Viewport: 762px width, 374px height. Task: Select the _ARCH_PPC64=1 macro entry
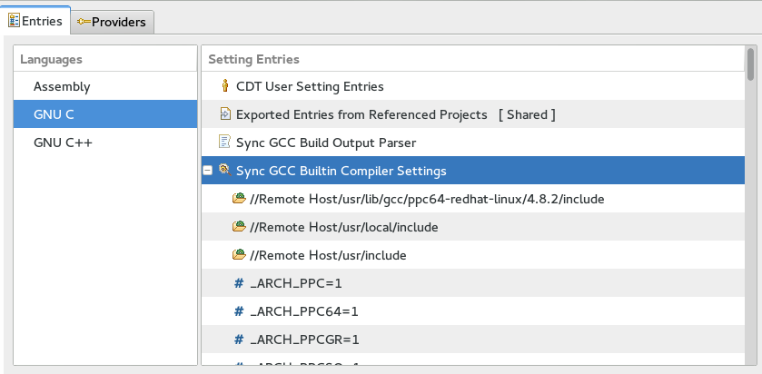click(473, 311)
